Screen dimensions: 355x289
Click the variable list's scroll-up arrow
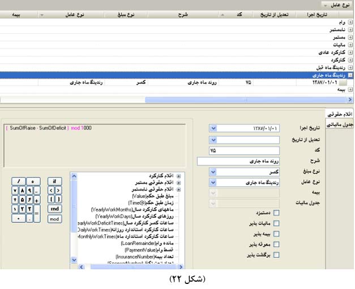coord(74,176)
